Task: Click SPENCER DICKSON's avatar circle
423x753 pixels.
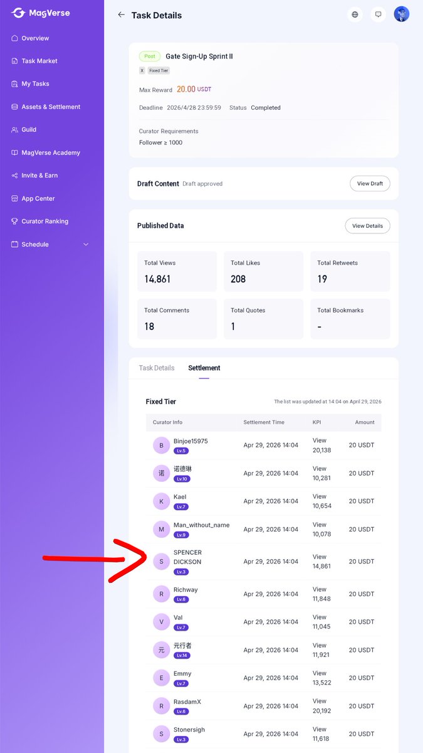Action: coord(162,562)
